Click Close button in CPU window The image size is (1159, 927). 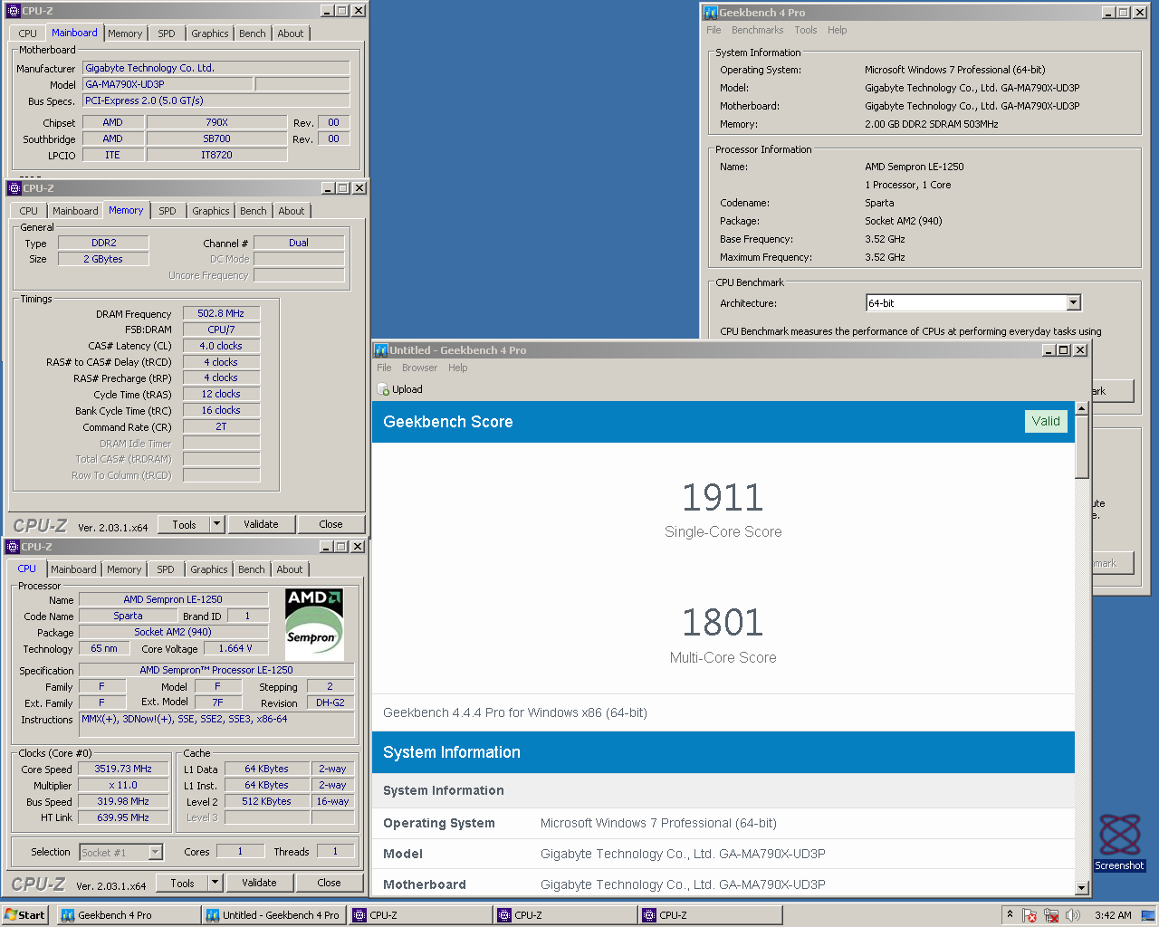[329, 883]
